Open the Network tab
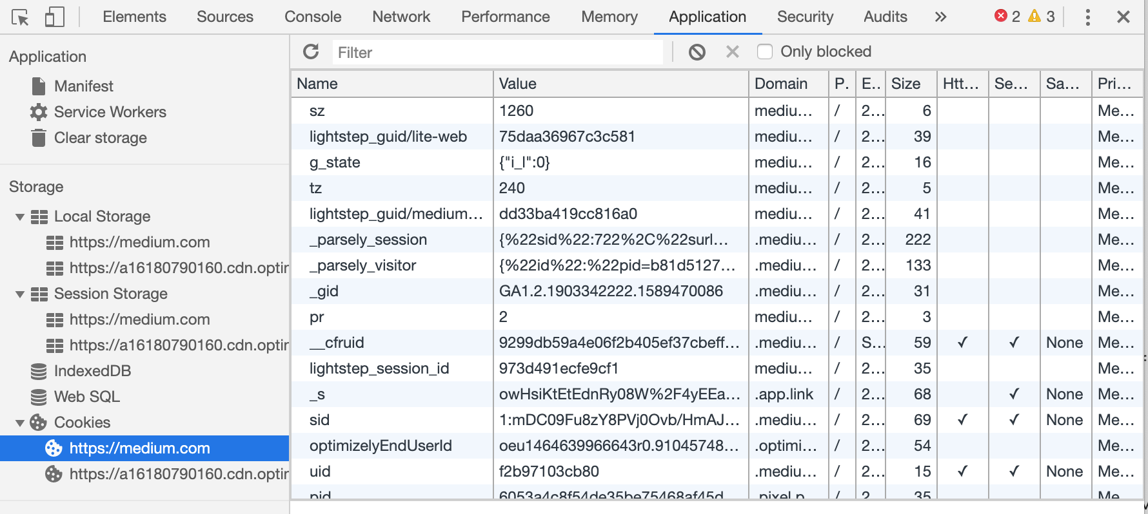 (x=401, y=17)
